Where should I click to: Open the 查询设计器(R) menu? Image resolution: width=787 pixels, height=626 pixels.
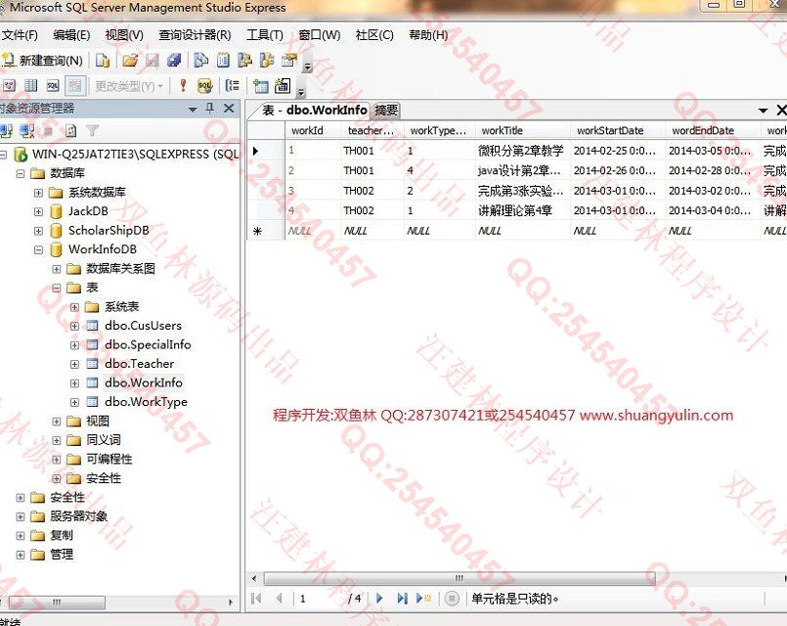195,34
